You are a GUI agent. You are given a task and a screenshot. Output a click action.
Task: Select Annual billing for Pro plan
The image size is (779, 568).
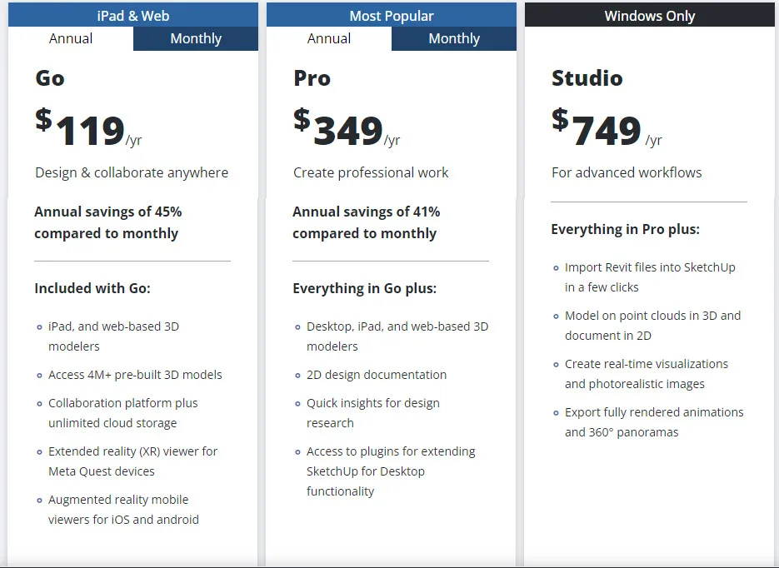click(329, 38)
